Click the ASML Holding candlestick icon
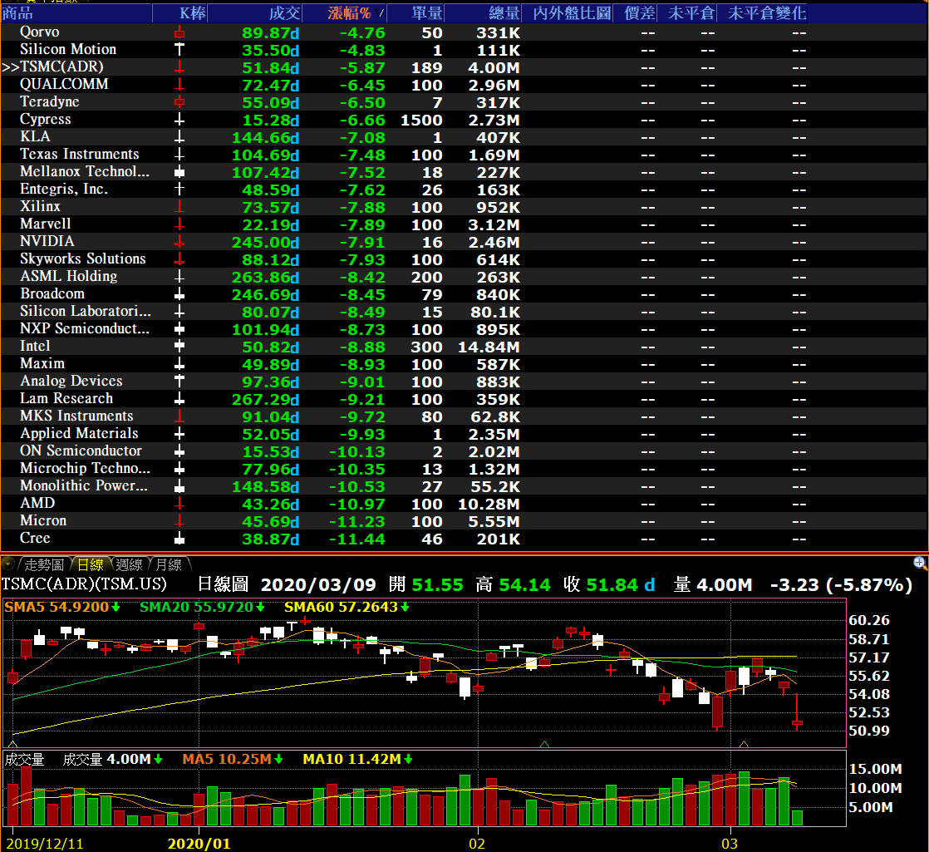 179,278
